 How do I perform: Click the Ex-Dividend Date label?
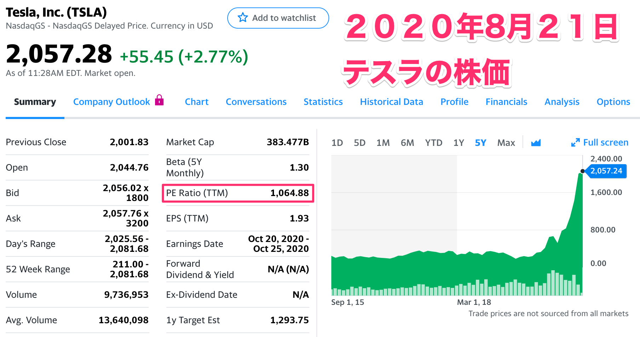click(202, 295)
